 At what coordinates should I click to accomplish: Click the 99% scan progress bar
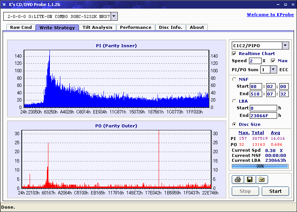260,166
